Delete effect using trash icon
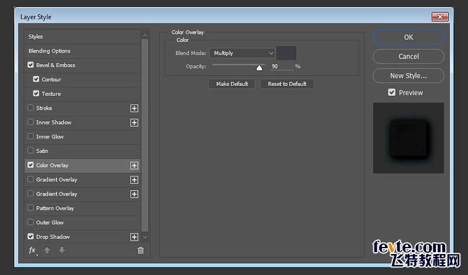The image size is (468, 275). tap(140, 250)
